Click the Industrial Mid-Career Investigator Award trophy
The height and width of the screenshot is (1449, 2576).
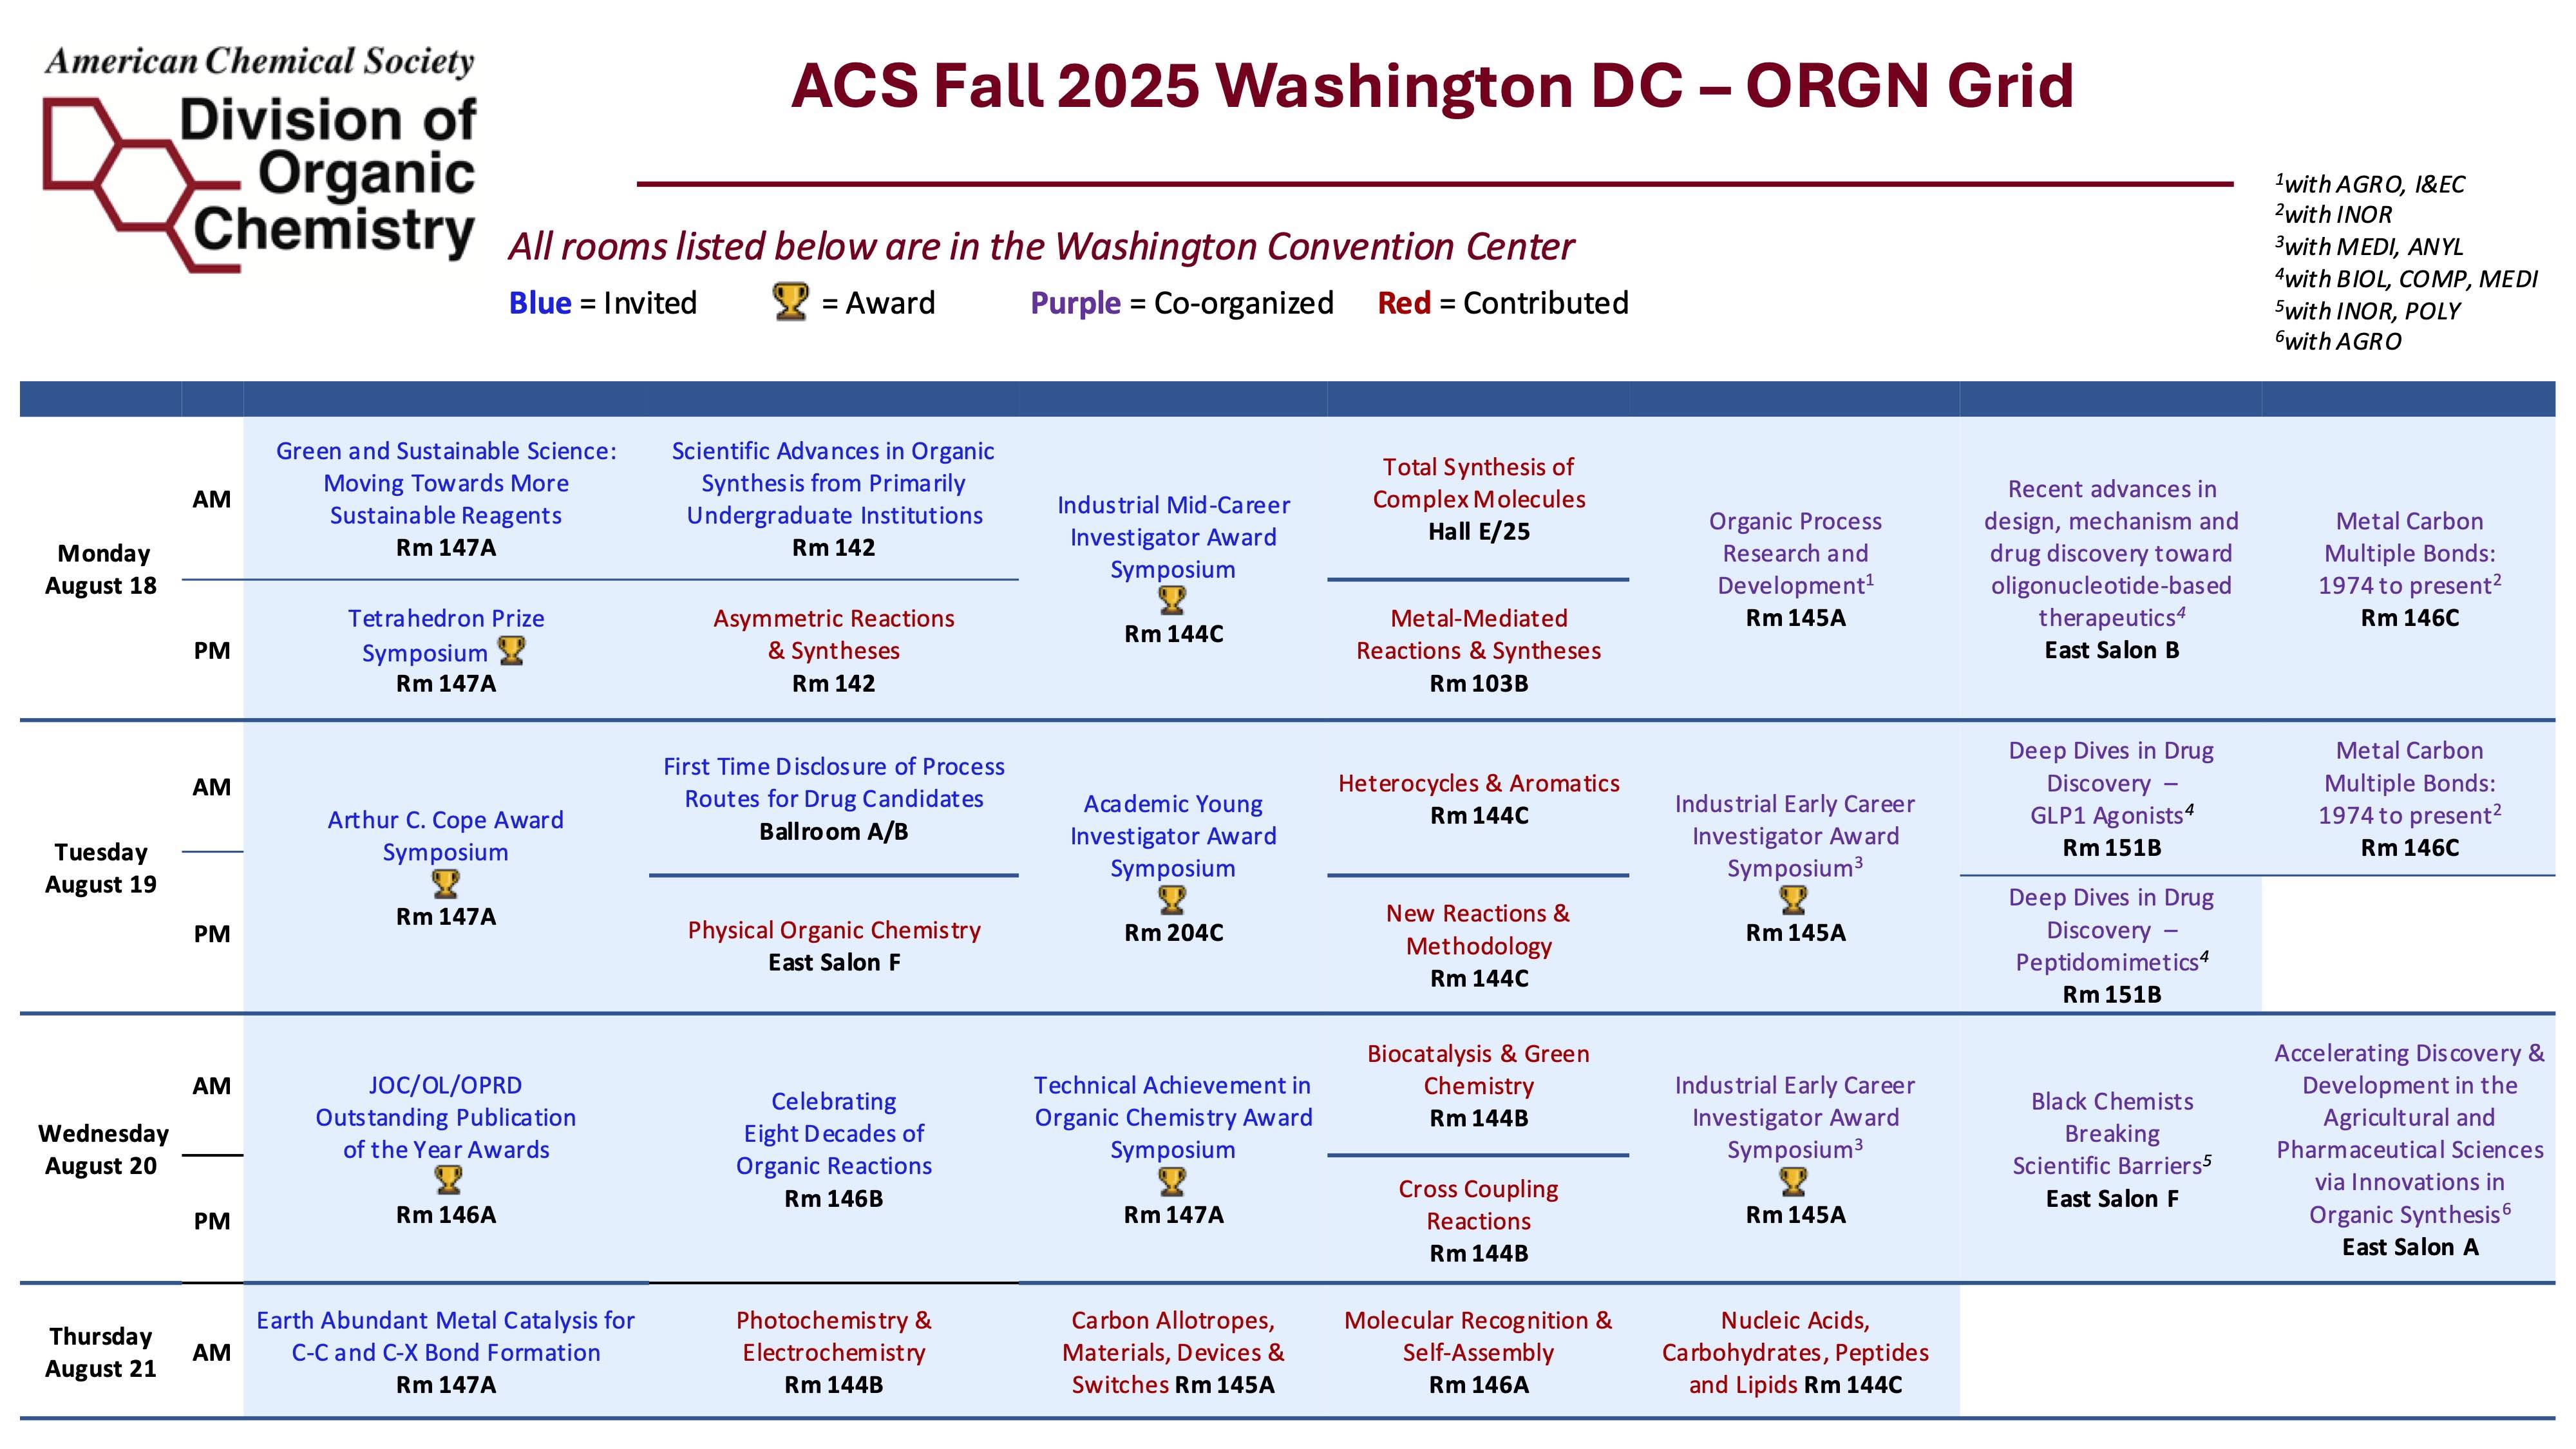[x=1172, y=600]
